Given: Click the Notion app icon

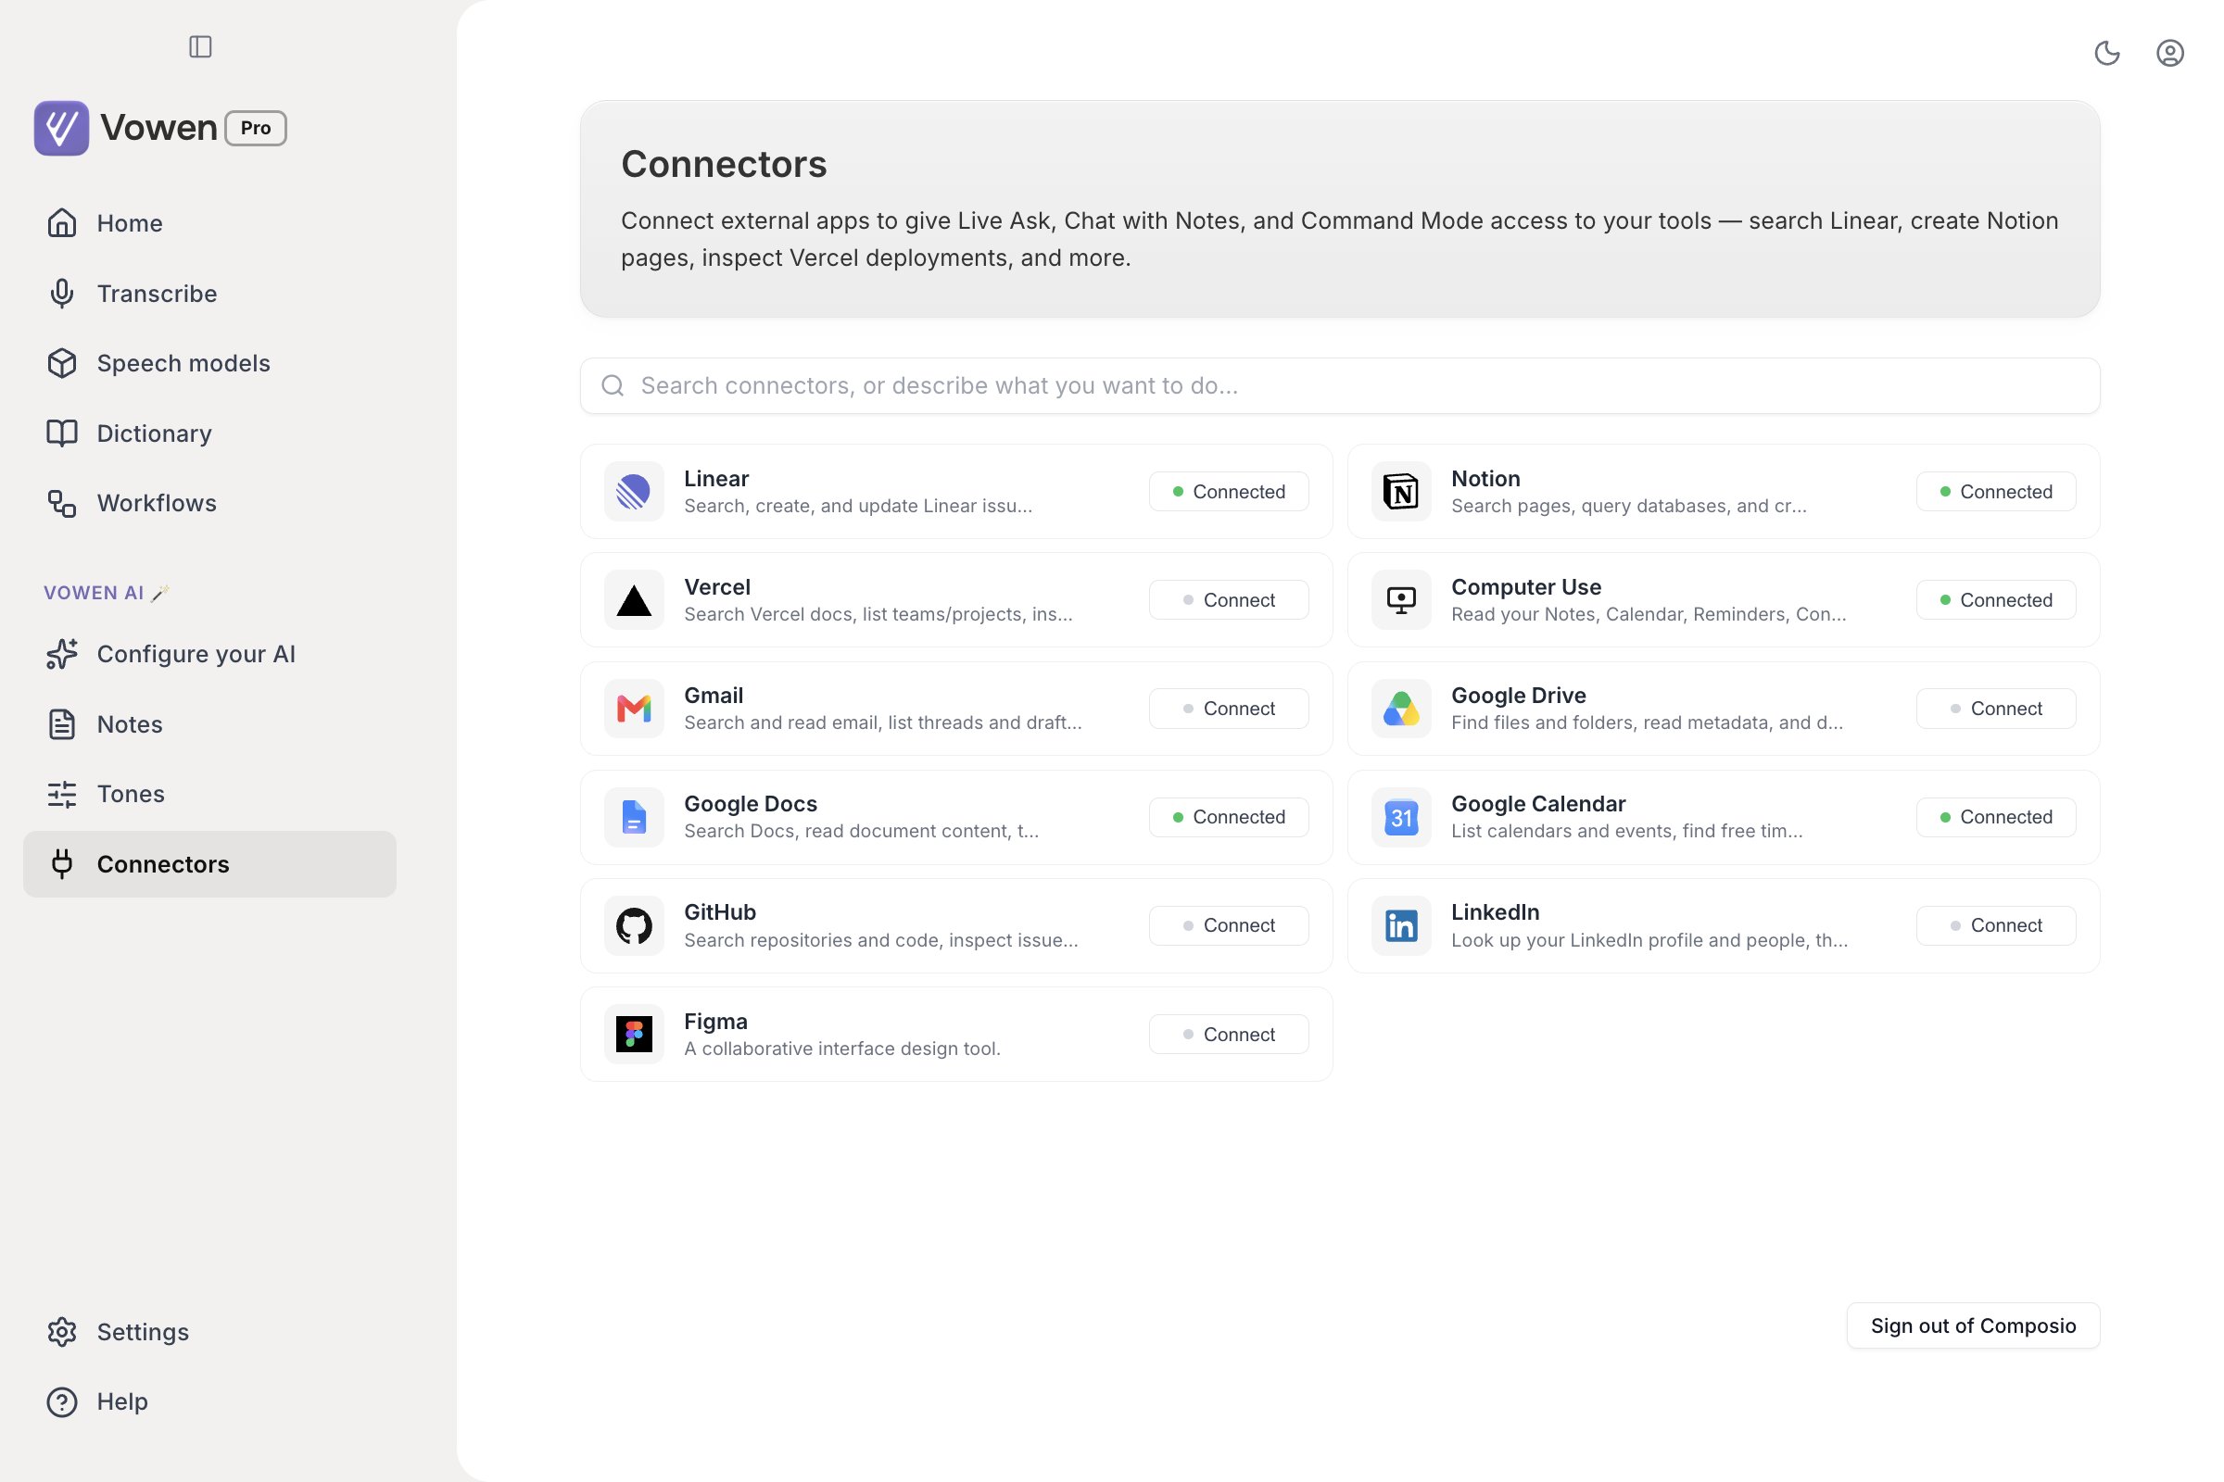Looking at the screenshot, I should click(1400, 492).
